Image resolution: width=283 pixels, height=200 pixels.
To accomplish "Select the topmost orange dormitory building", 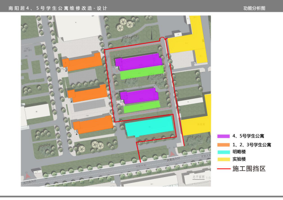I will click(83, 62).
